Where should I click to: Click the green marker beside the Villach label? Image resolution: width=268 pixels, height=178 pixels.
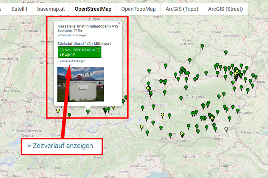pos(170,136)
